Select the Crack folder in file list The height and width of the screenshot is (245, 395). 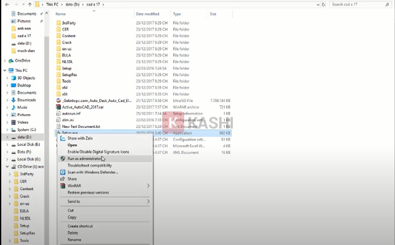(67, 42)
